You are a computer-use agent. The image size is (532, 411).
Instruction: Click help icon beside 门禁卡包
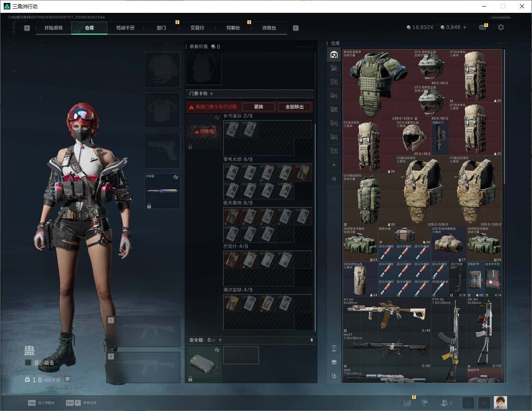212,94
